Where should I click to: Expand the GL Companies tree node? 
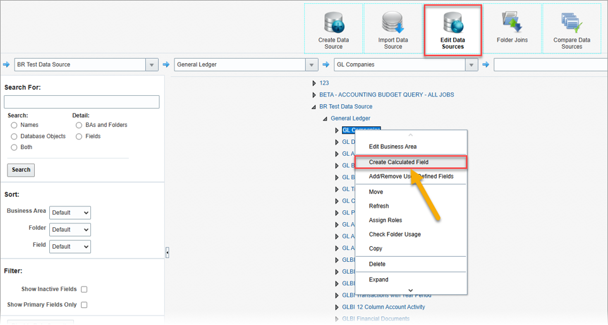click(337, 131)
